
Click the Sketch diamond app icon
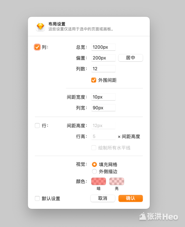click(40, 26)
